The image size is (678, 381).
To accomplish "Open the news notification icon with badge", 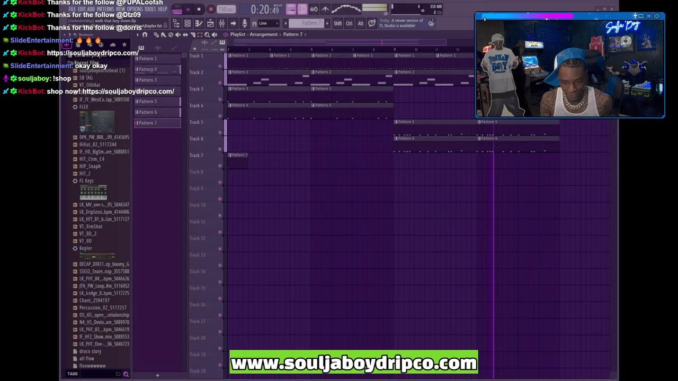I will 431,22.
